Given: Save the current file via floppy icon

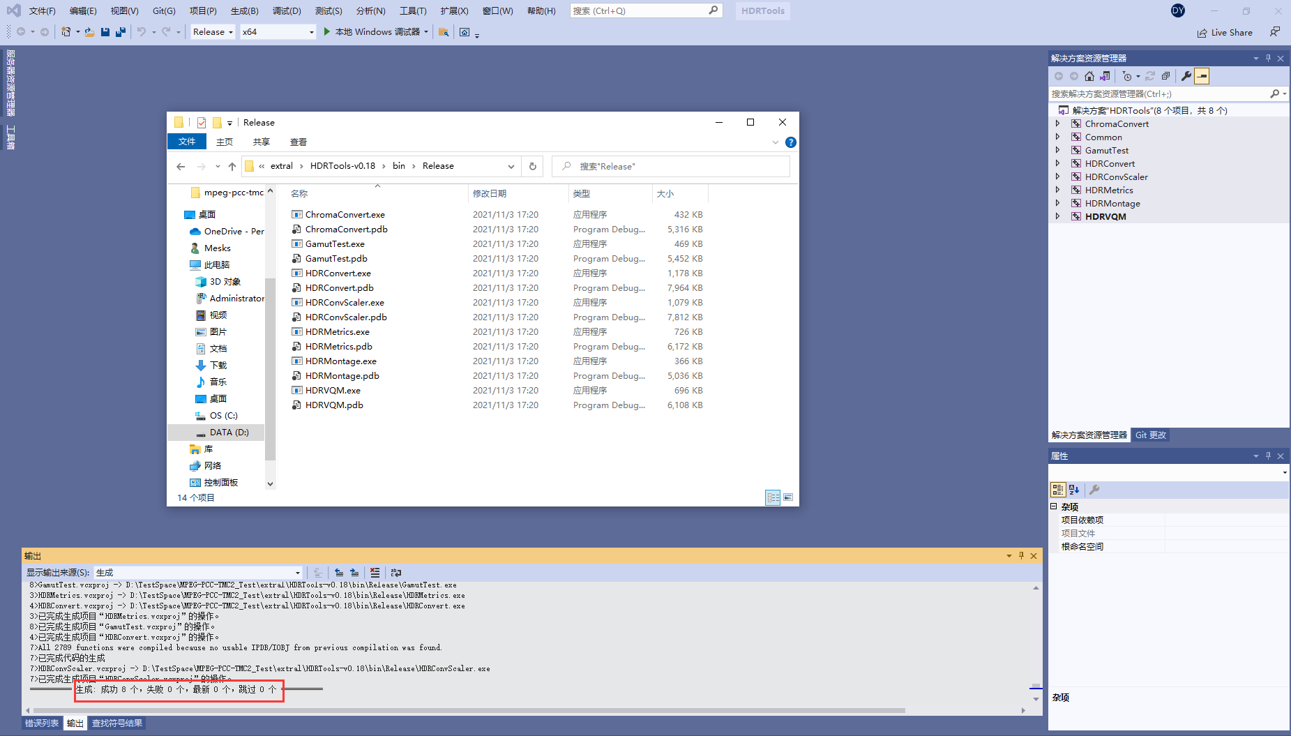Looking at the screenshot, I should [x=105, y=31].
